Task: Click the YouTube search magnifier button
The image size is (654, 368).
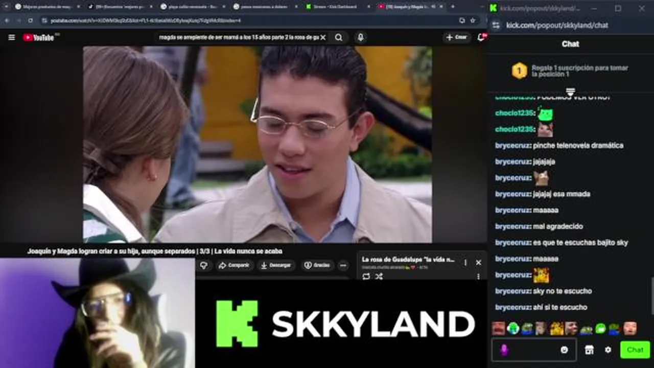Action: (x=339, y=37)
